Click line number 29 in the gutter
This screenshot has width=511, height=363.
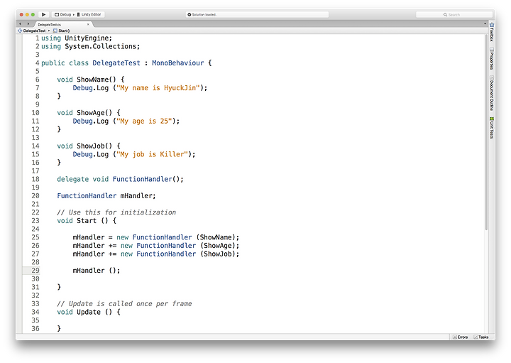tap(35, 271)
